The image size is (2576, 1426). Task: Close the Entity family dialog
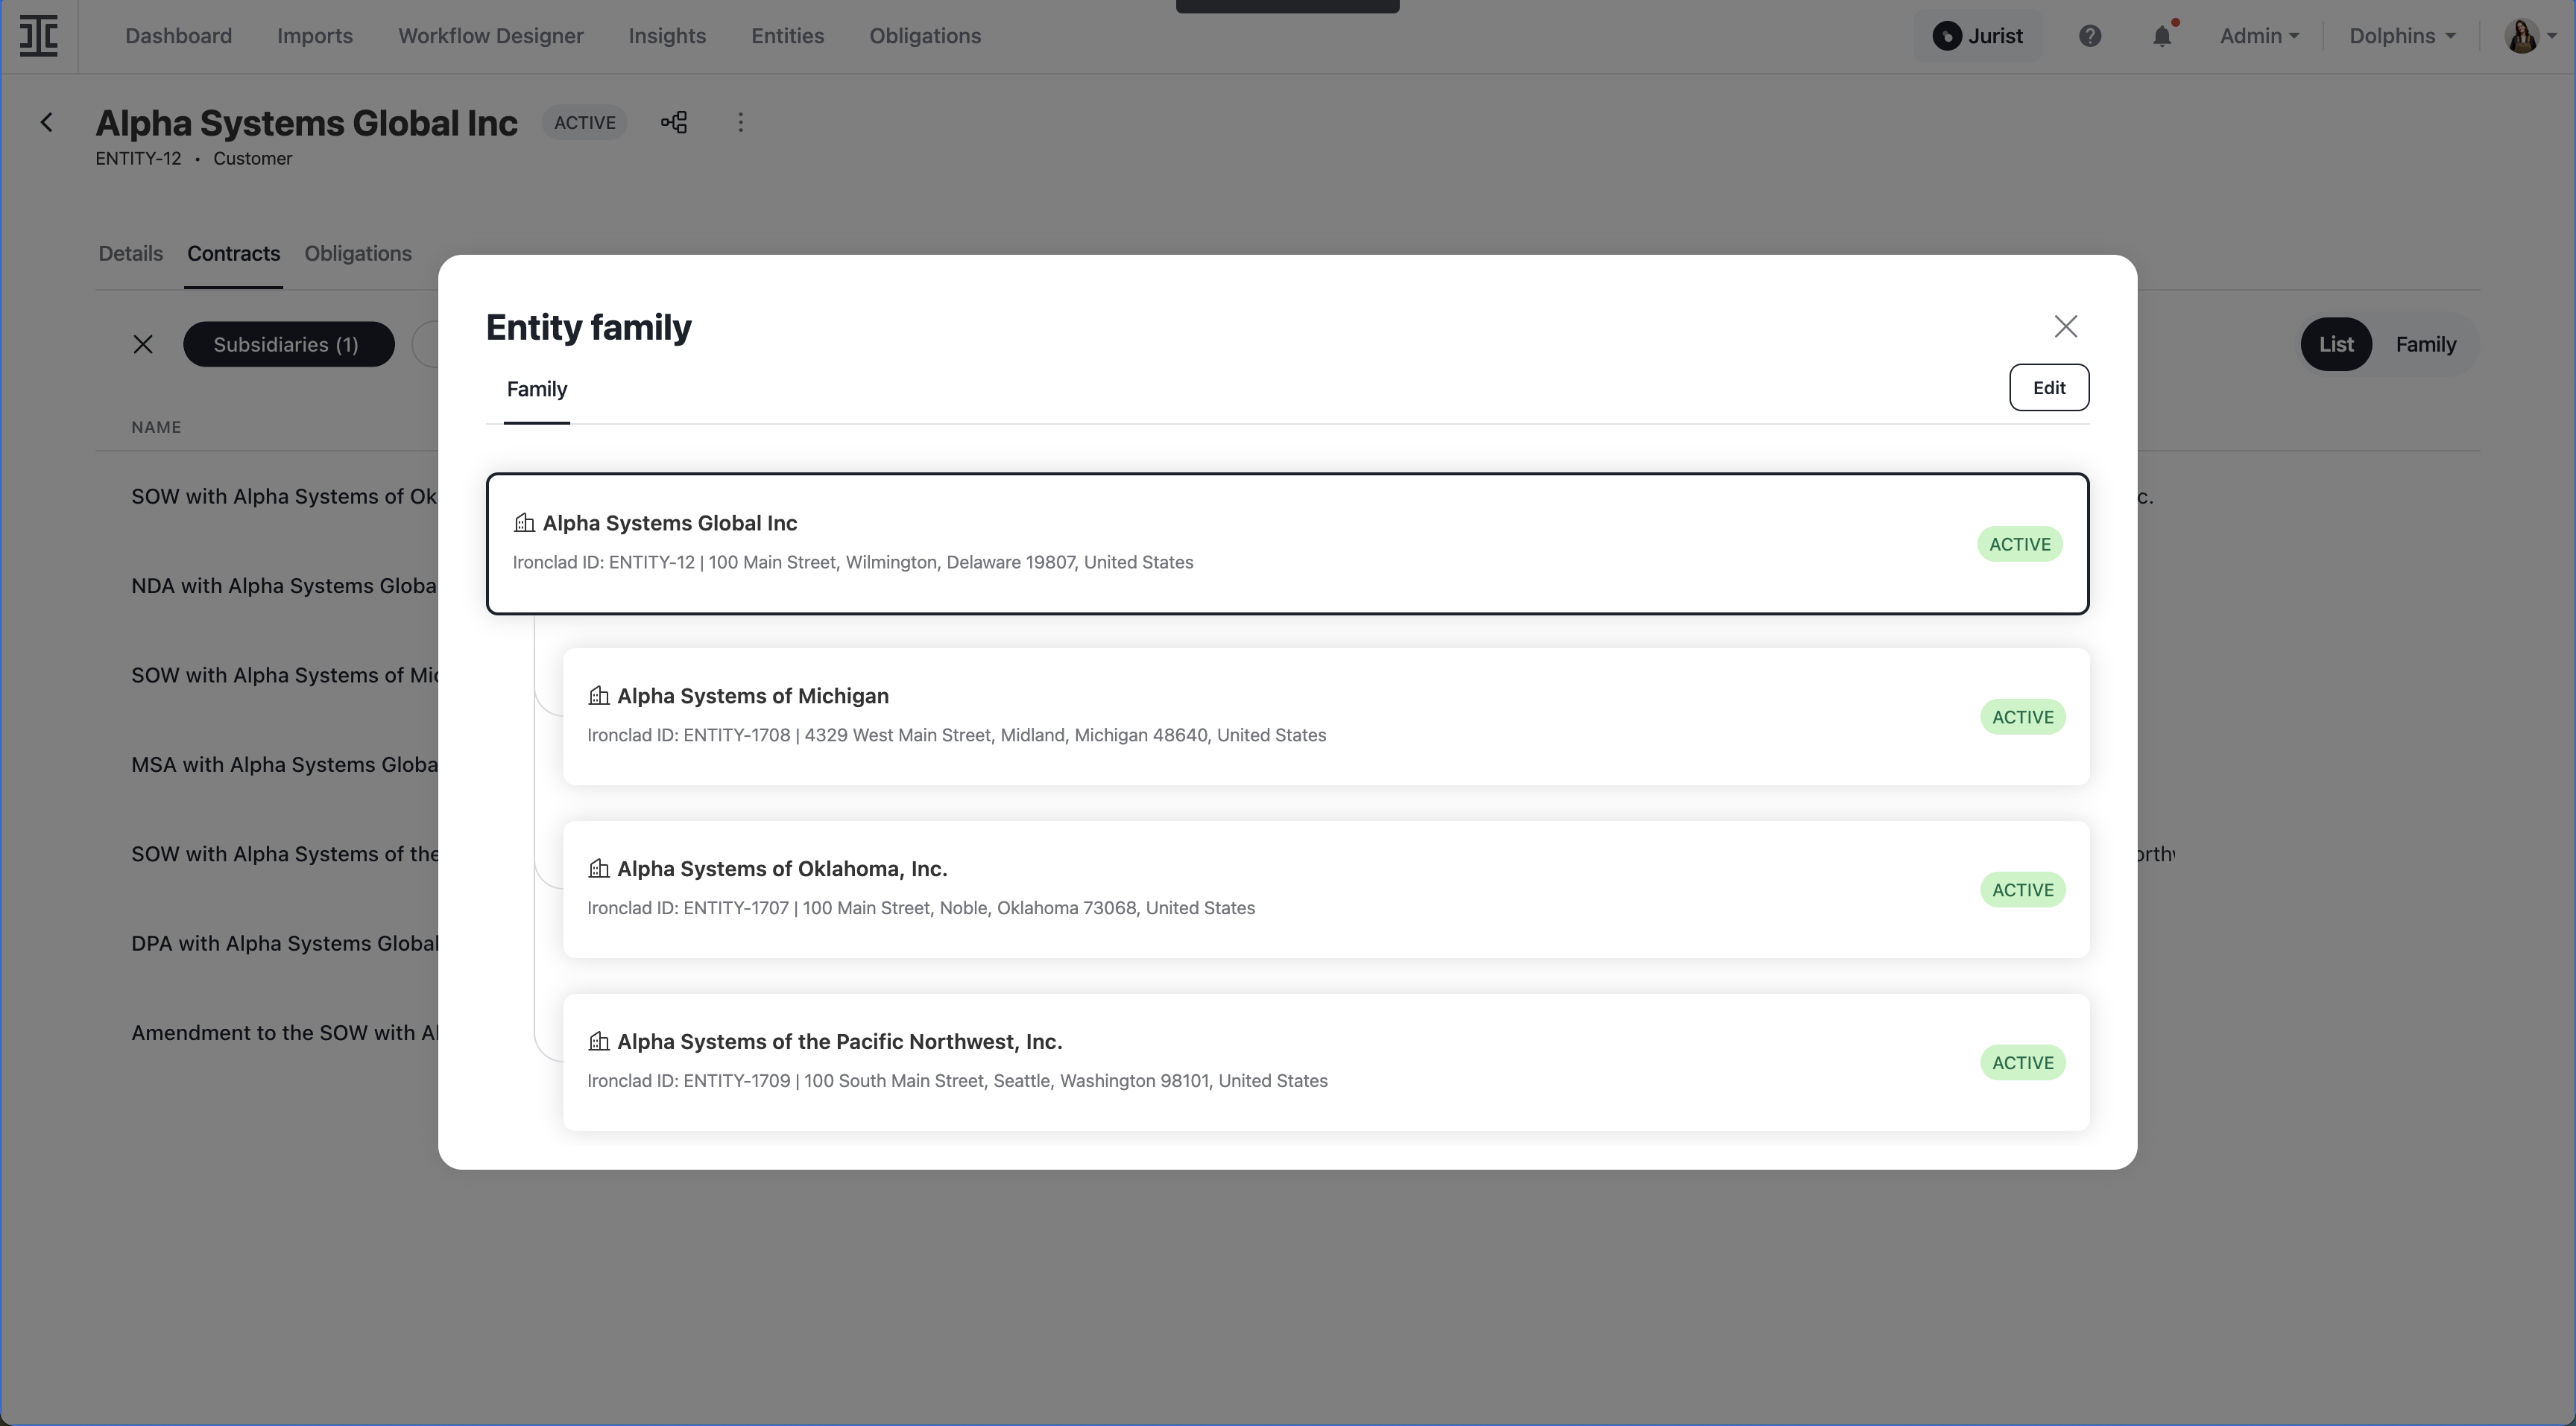[2065, 327]
